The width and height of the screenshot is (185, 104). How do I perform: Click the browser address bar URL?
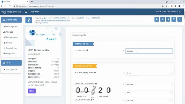(42, 6)
